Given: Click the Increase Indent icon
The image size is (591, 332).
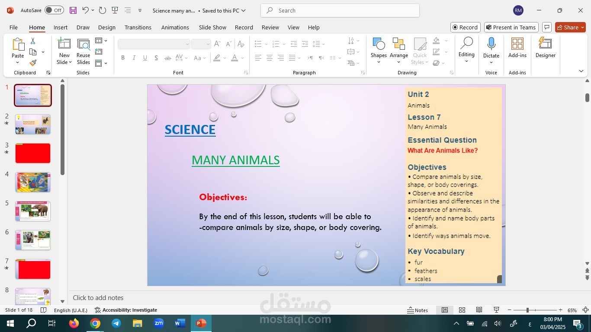Looking at the screenshot, I should 305,44.
